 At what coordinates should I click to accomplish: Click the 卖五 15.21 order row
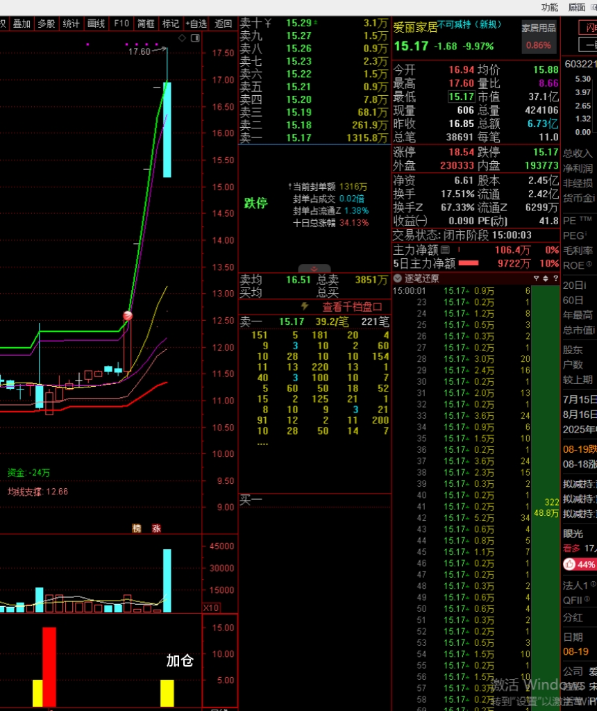(314, 87)
